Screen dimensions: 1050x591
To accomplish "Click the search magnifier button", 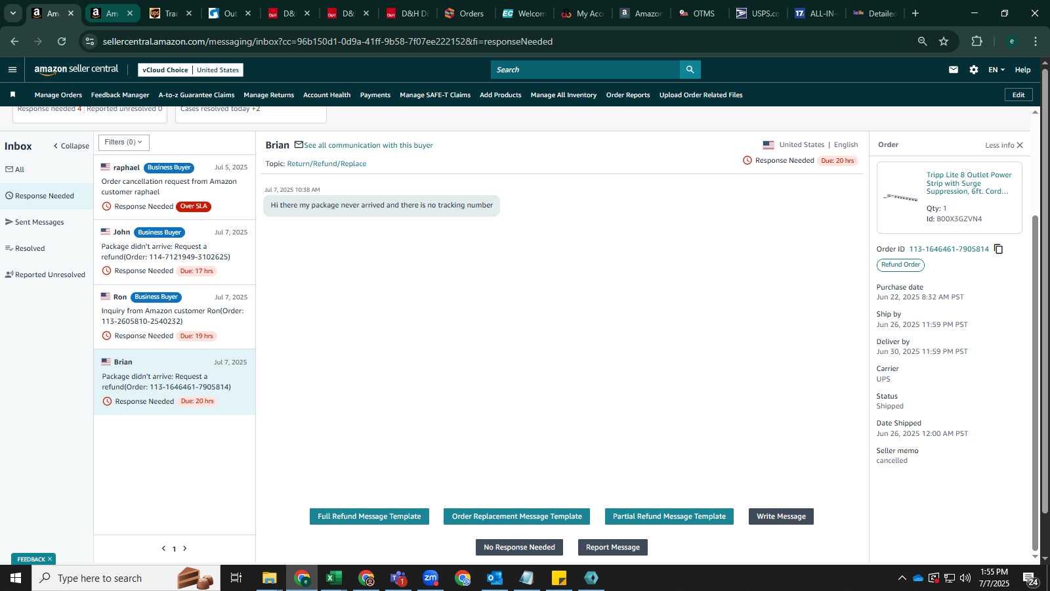I will (690, 70).
